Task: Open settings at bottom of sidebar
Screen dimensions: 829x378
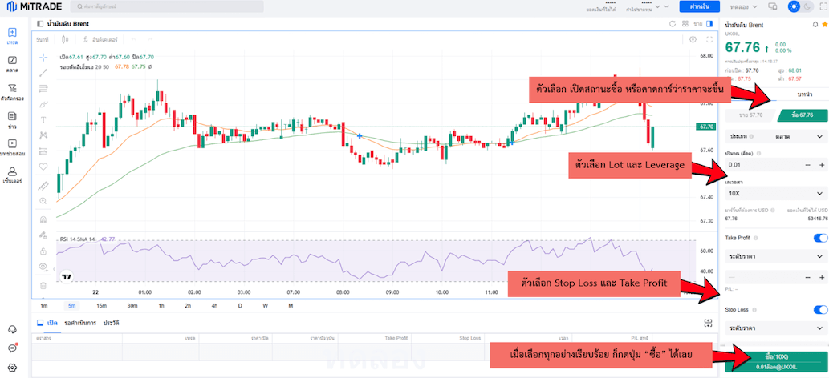Action: 12,368
